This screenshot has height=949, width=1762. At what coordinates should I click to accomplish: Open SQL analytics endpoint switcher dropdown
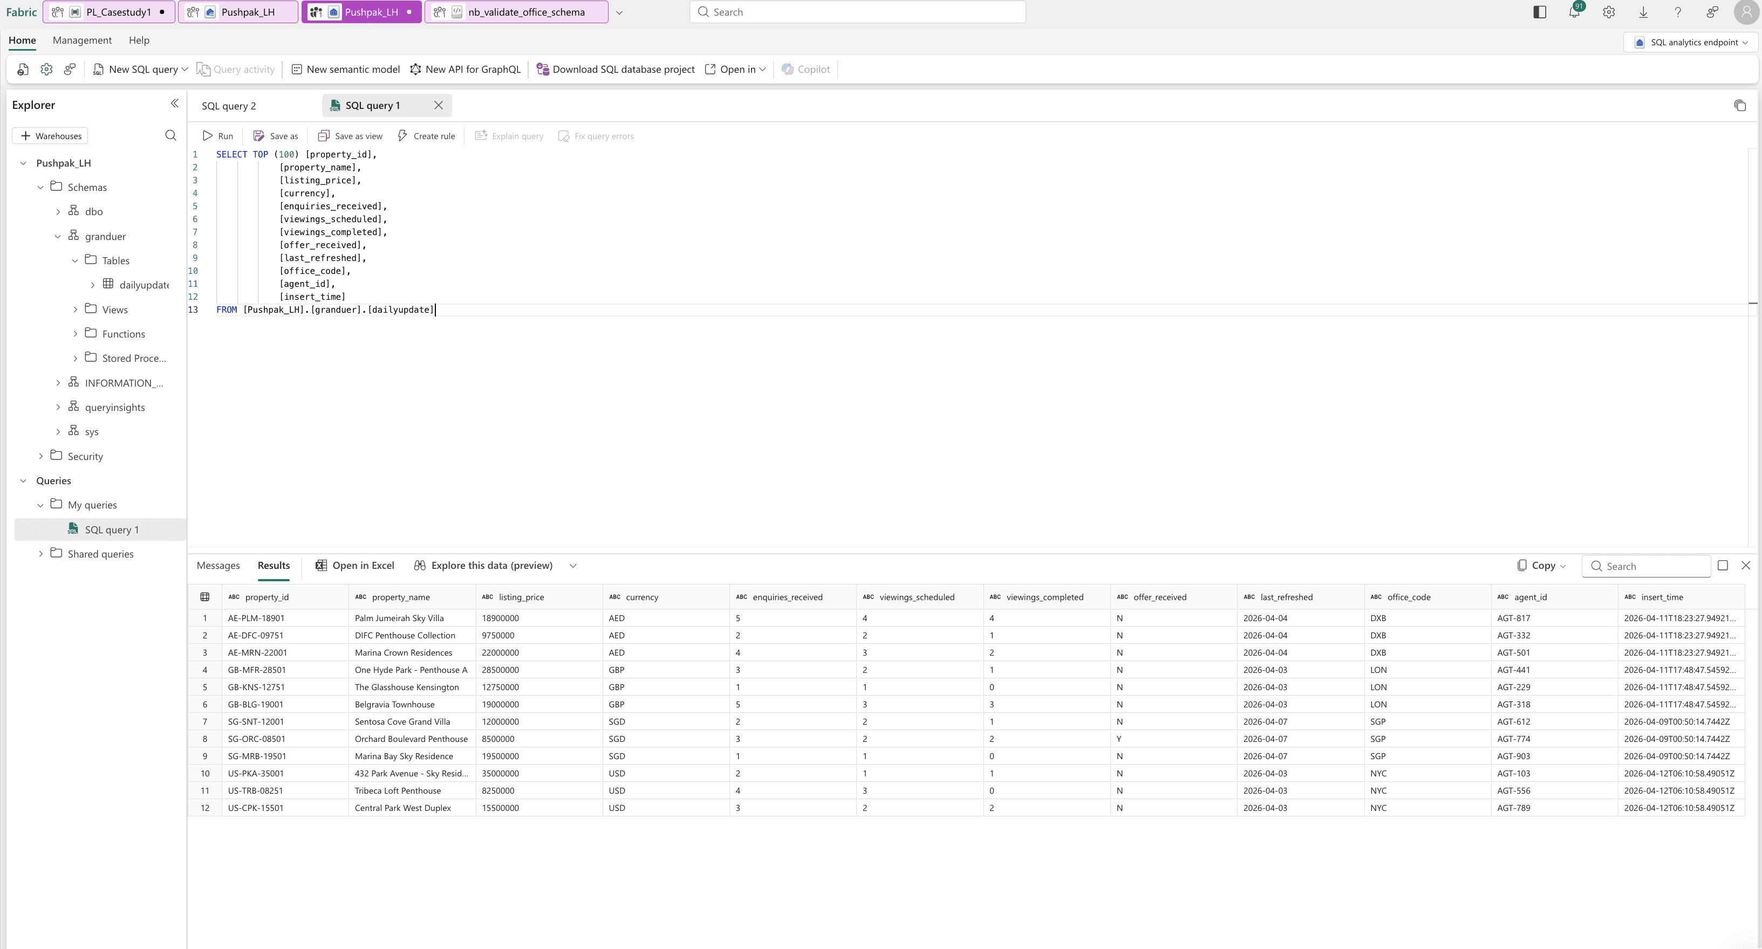tap(1690, 43)
